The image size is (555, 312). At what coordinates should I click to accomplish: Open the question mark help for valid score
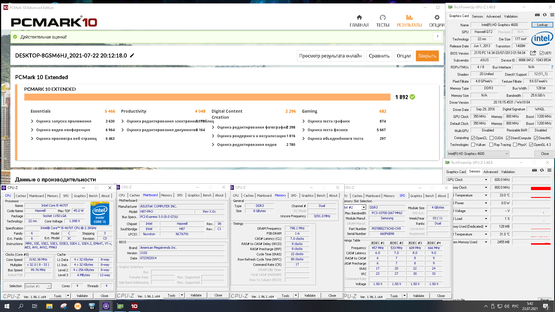(438, 37)
